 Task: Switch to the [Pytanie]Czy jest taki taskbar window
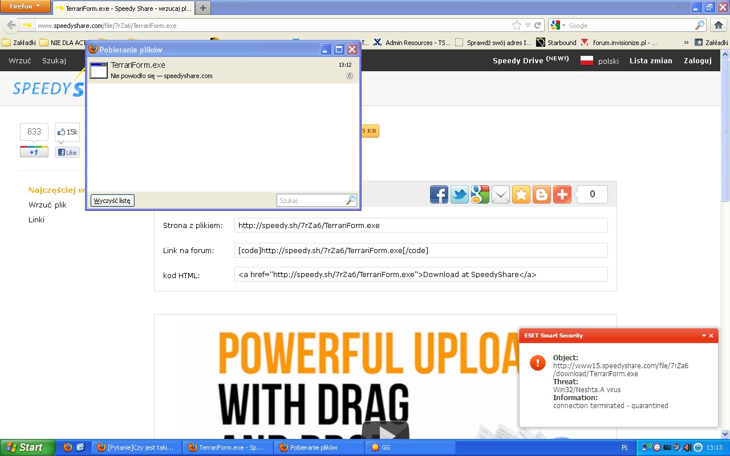[x=137, y=447]
